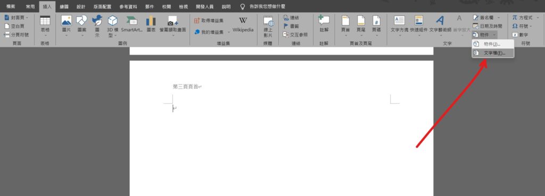Insert a SmartArt graphic

click(132, 24)
